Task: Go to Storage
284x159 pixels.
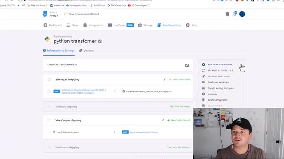Action: [x=145, y=25]
